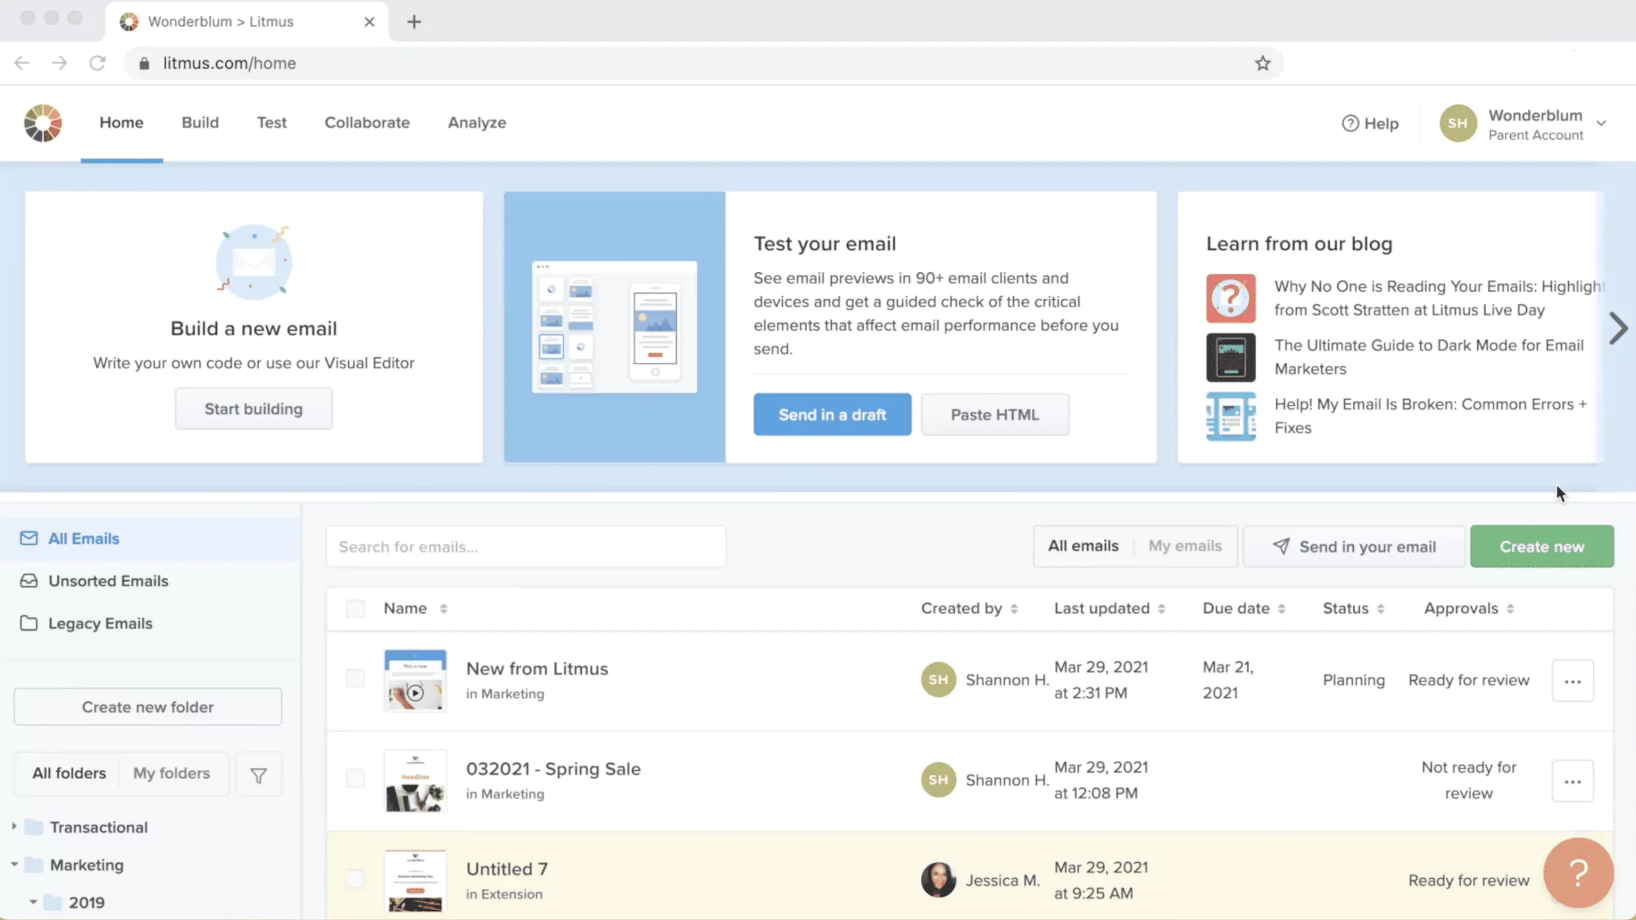The image size is (1636, 920).
Task: Click the green Create new button
Action: click(x=1541, y=546)
